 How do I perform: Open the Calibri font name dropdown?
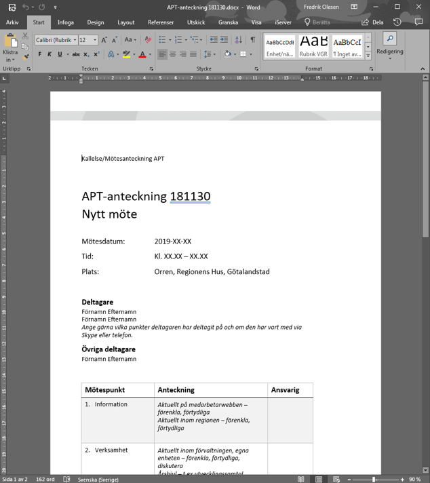[x=75, y=40]
